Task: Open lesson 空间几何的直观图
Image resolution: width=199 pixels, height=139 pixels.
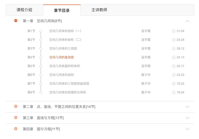Action: [62, 58]
